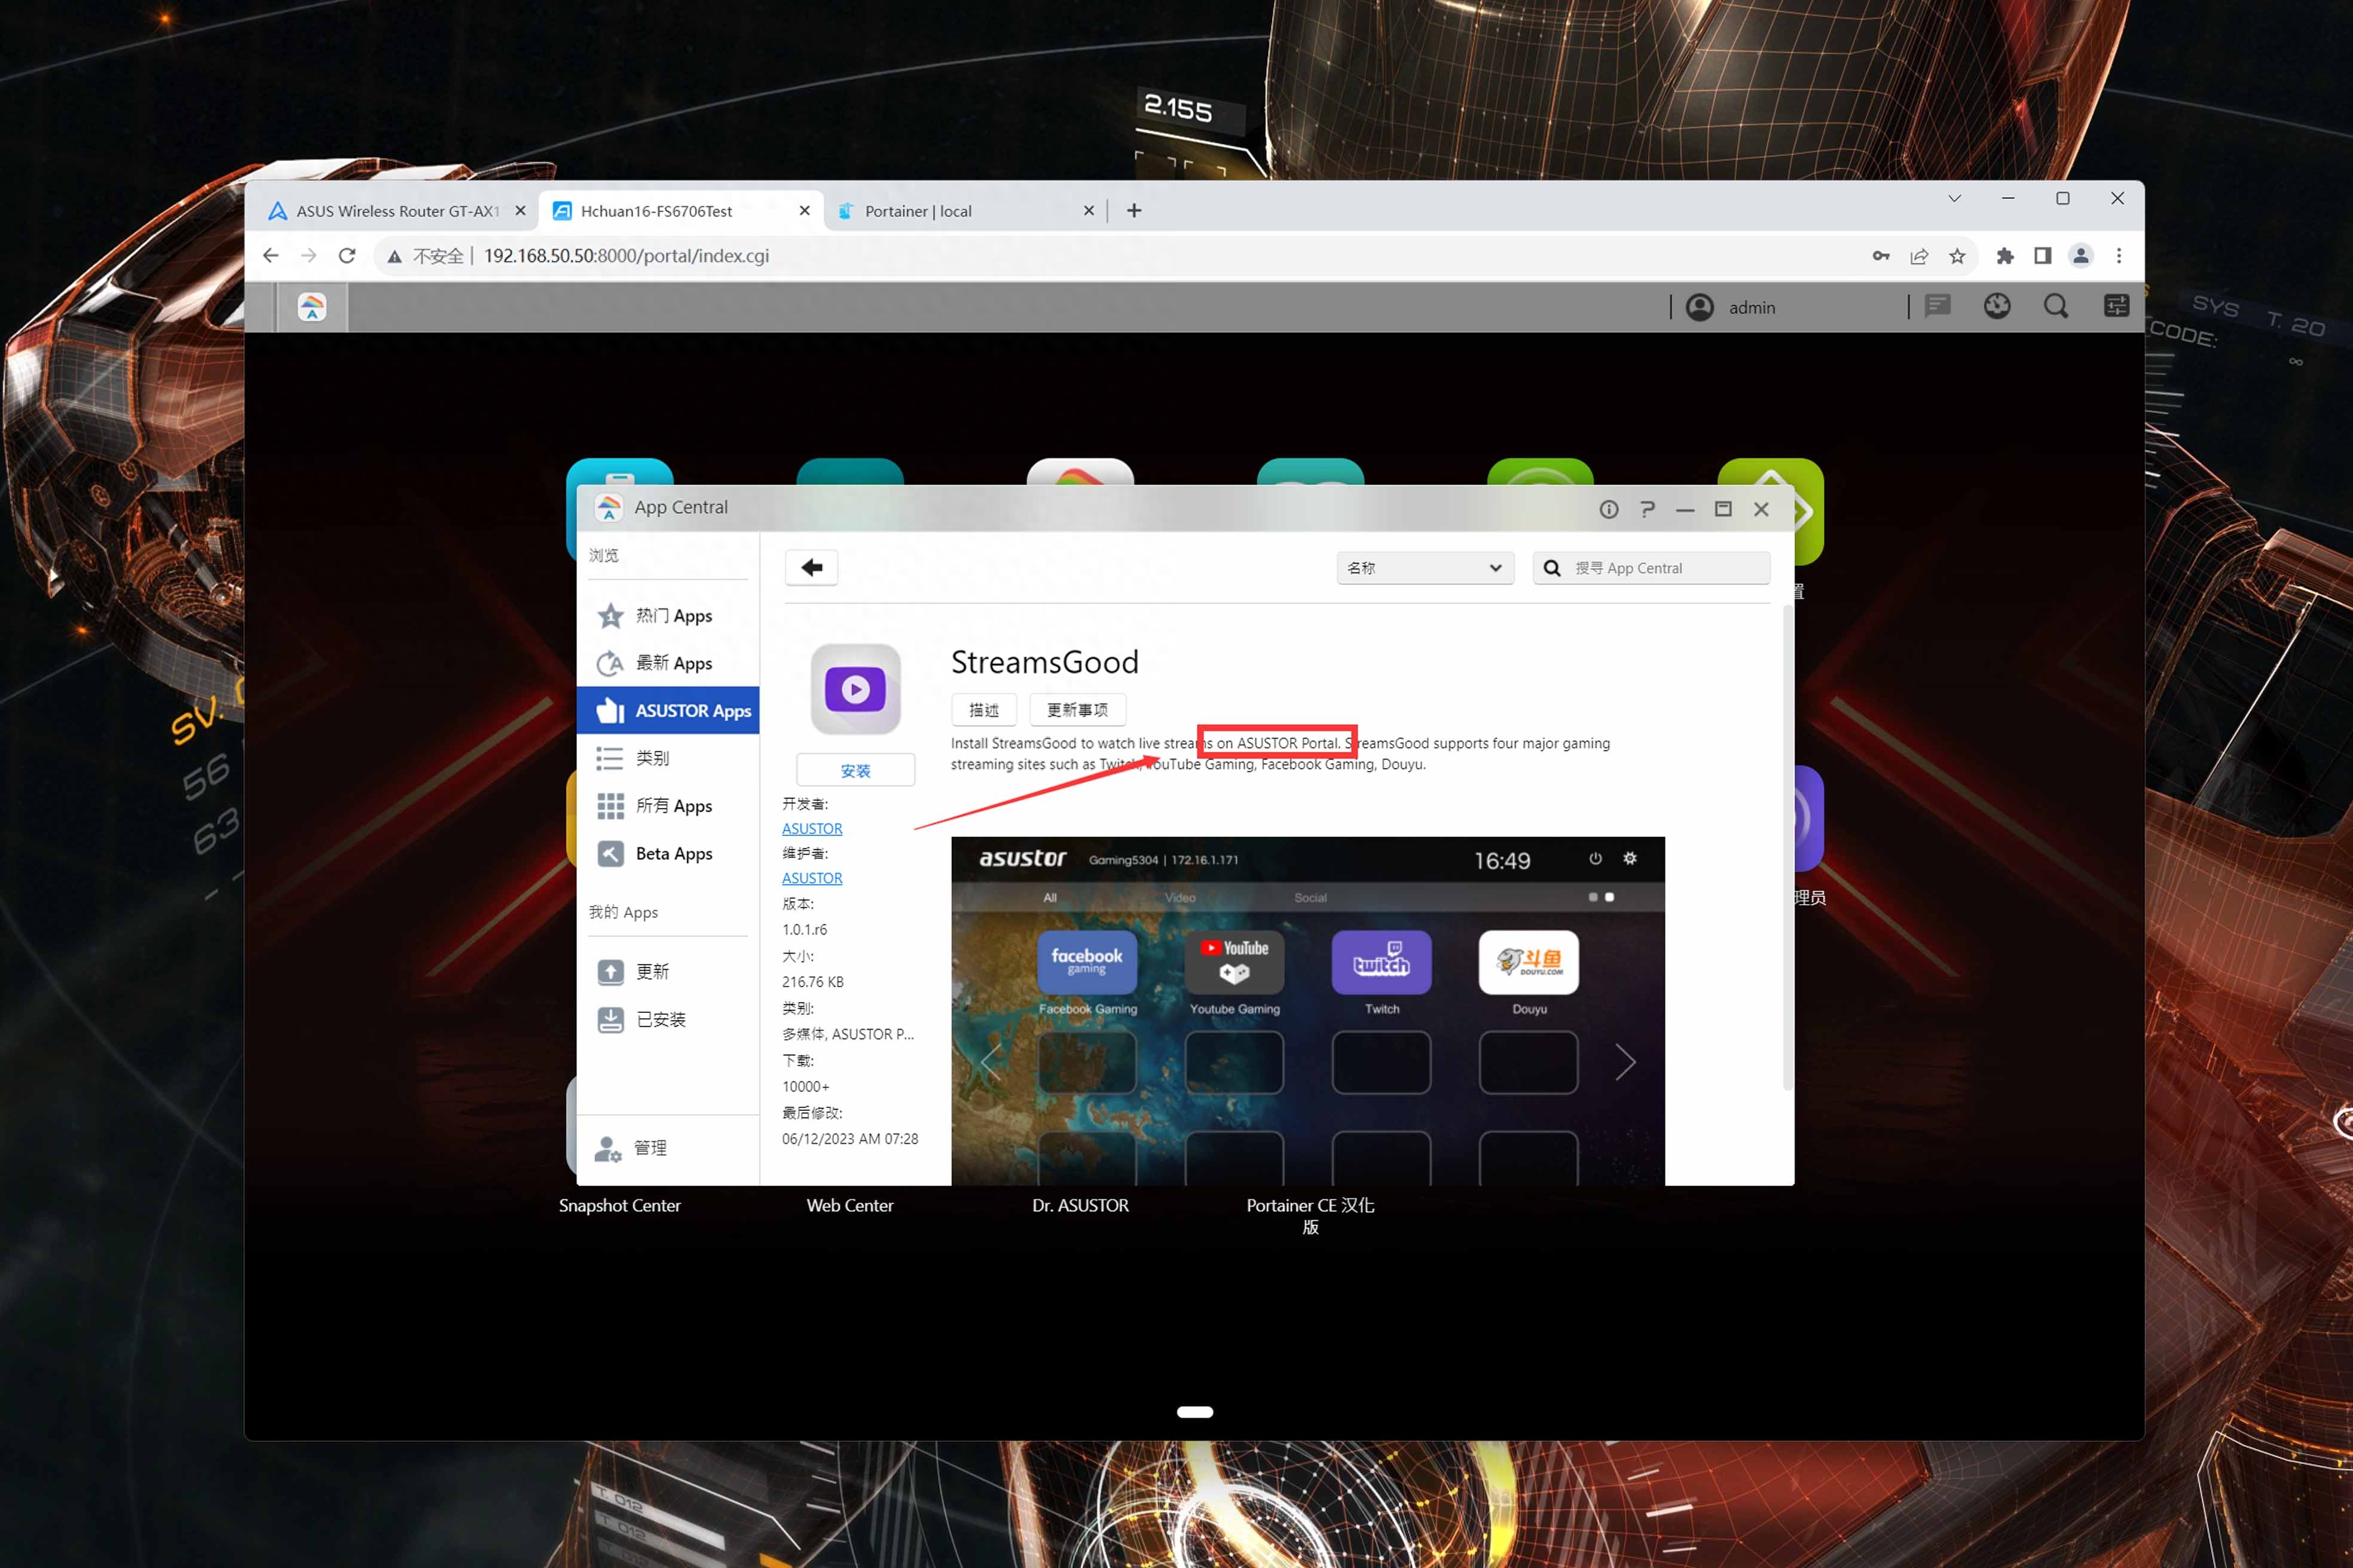Viewport: 2353px width, 1568px height.
Task: Open the saved passwords key icon
Action: pyautogui.click(x=1881, y=256)
